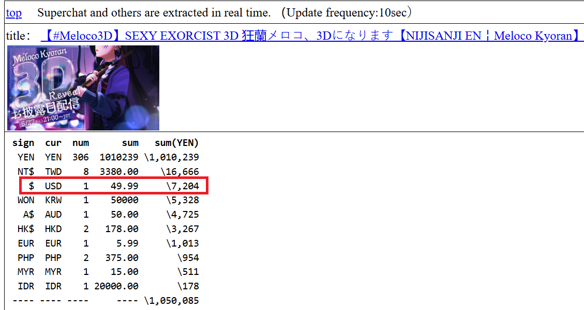Click the A$ sign cell
The height and width of the screenshot is (310, 584).
pos(28,215)
